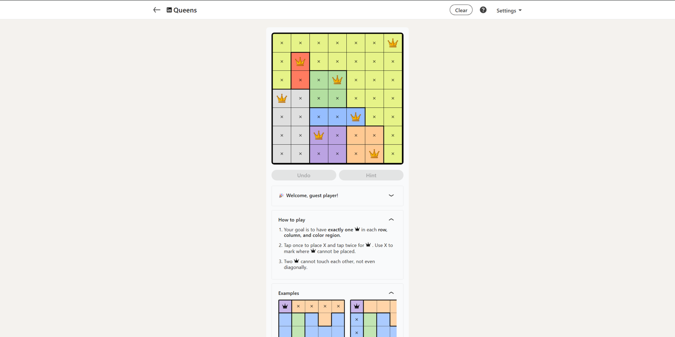Screen dimensions: 675x337
Task: Expand the Welcome, guest player panel
Action: pyautogui.click(x=391, y=195)
